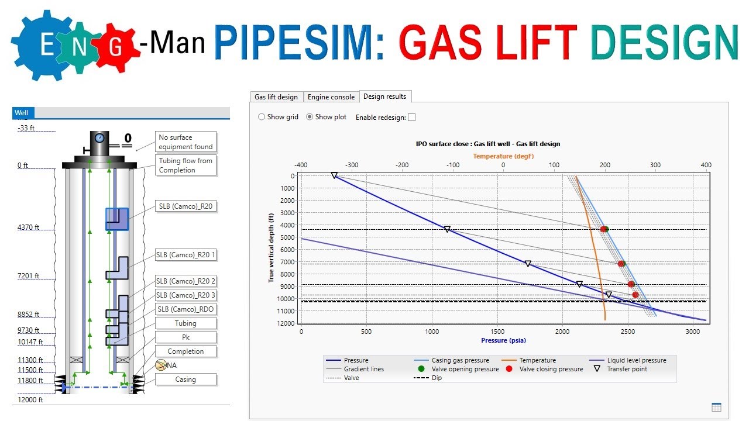Click the SLB (Camco)_R20 2 label
This screenshot has height=421, width=749.
[x=185, y=281]
